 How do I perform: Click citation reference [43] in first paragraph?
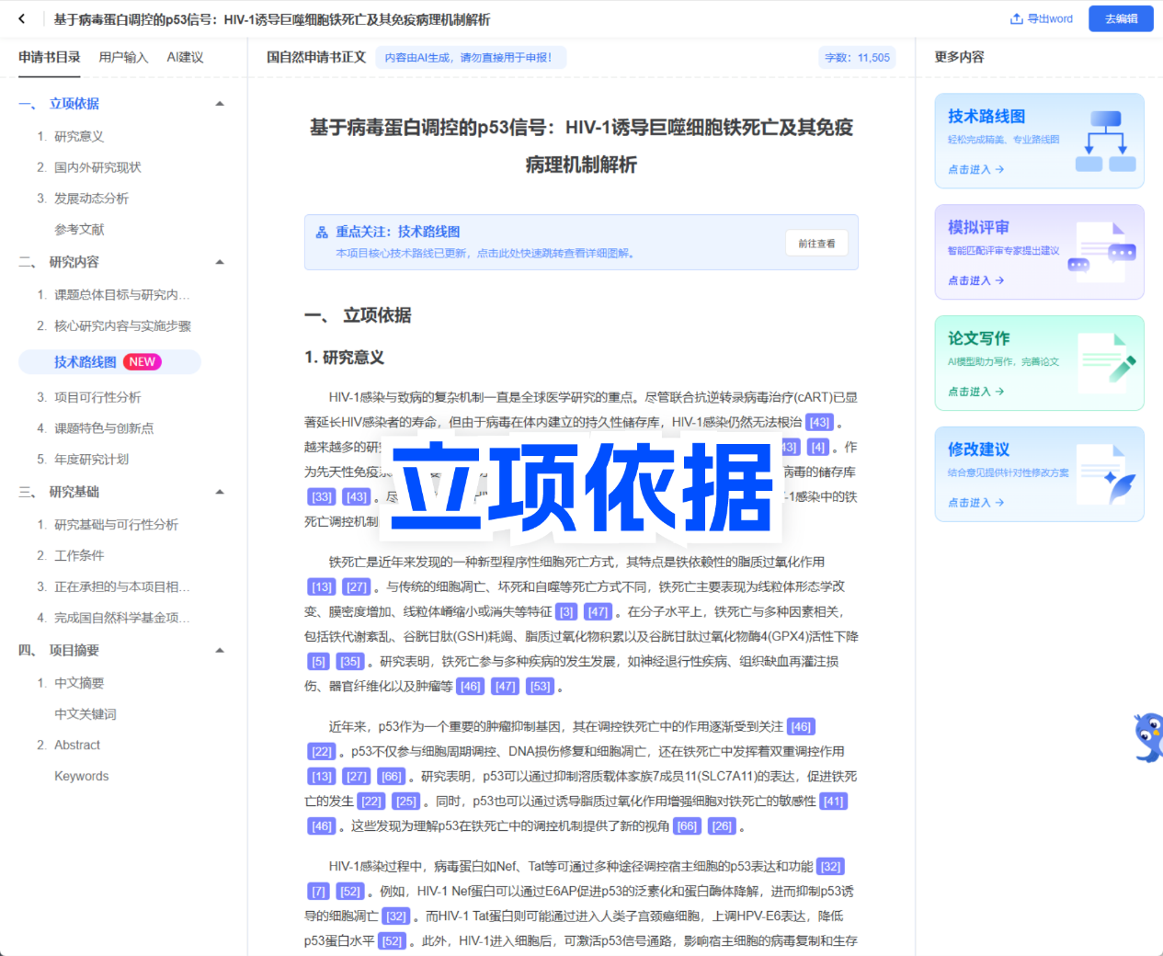click(818, 423)
